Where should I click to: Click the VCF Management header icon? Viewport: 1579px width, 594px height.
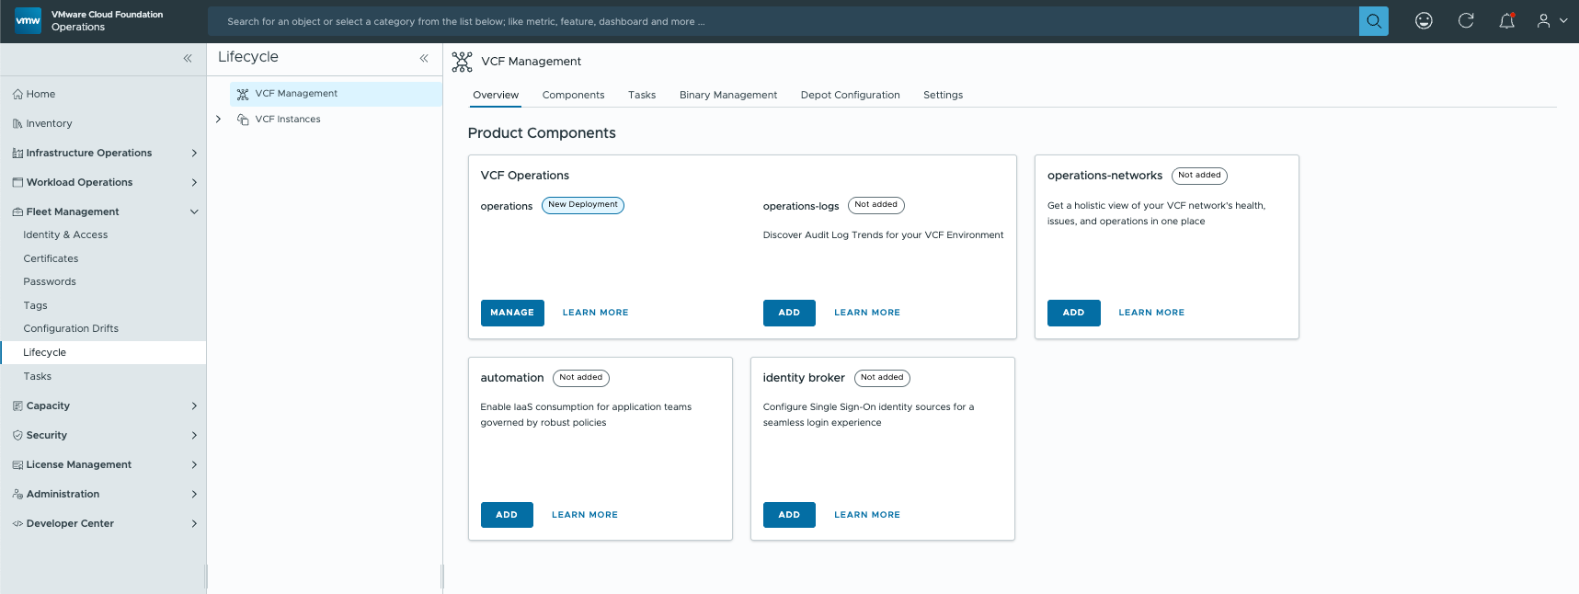pos(462,62)
